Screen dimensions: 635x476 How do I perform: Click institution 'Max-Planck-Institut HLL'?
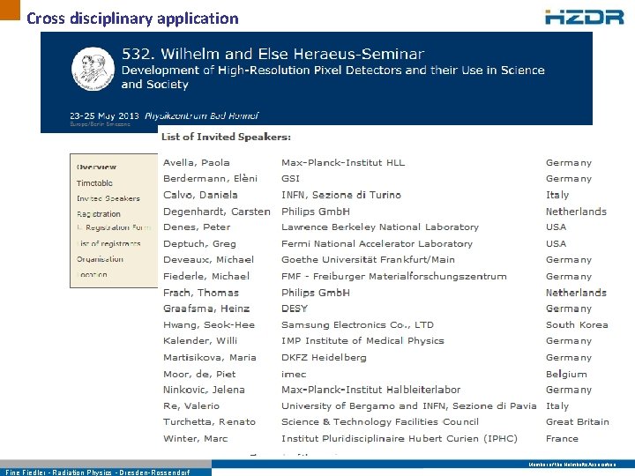point(343,163)
